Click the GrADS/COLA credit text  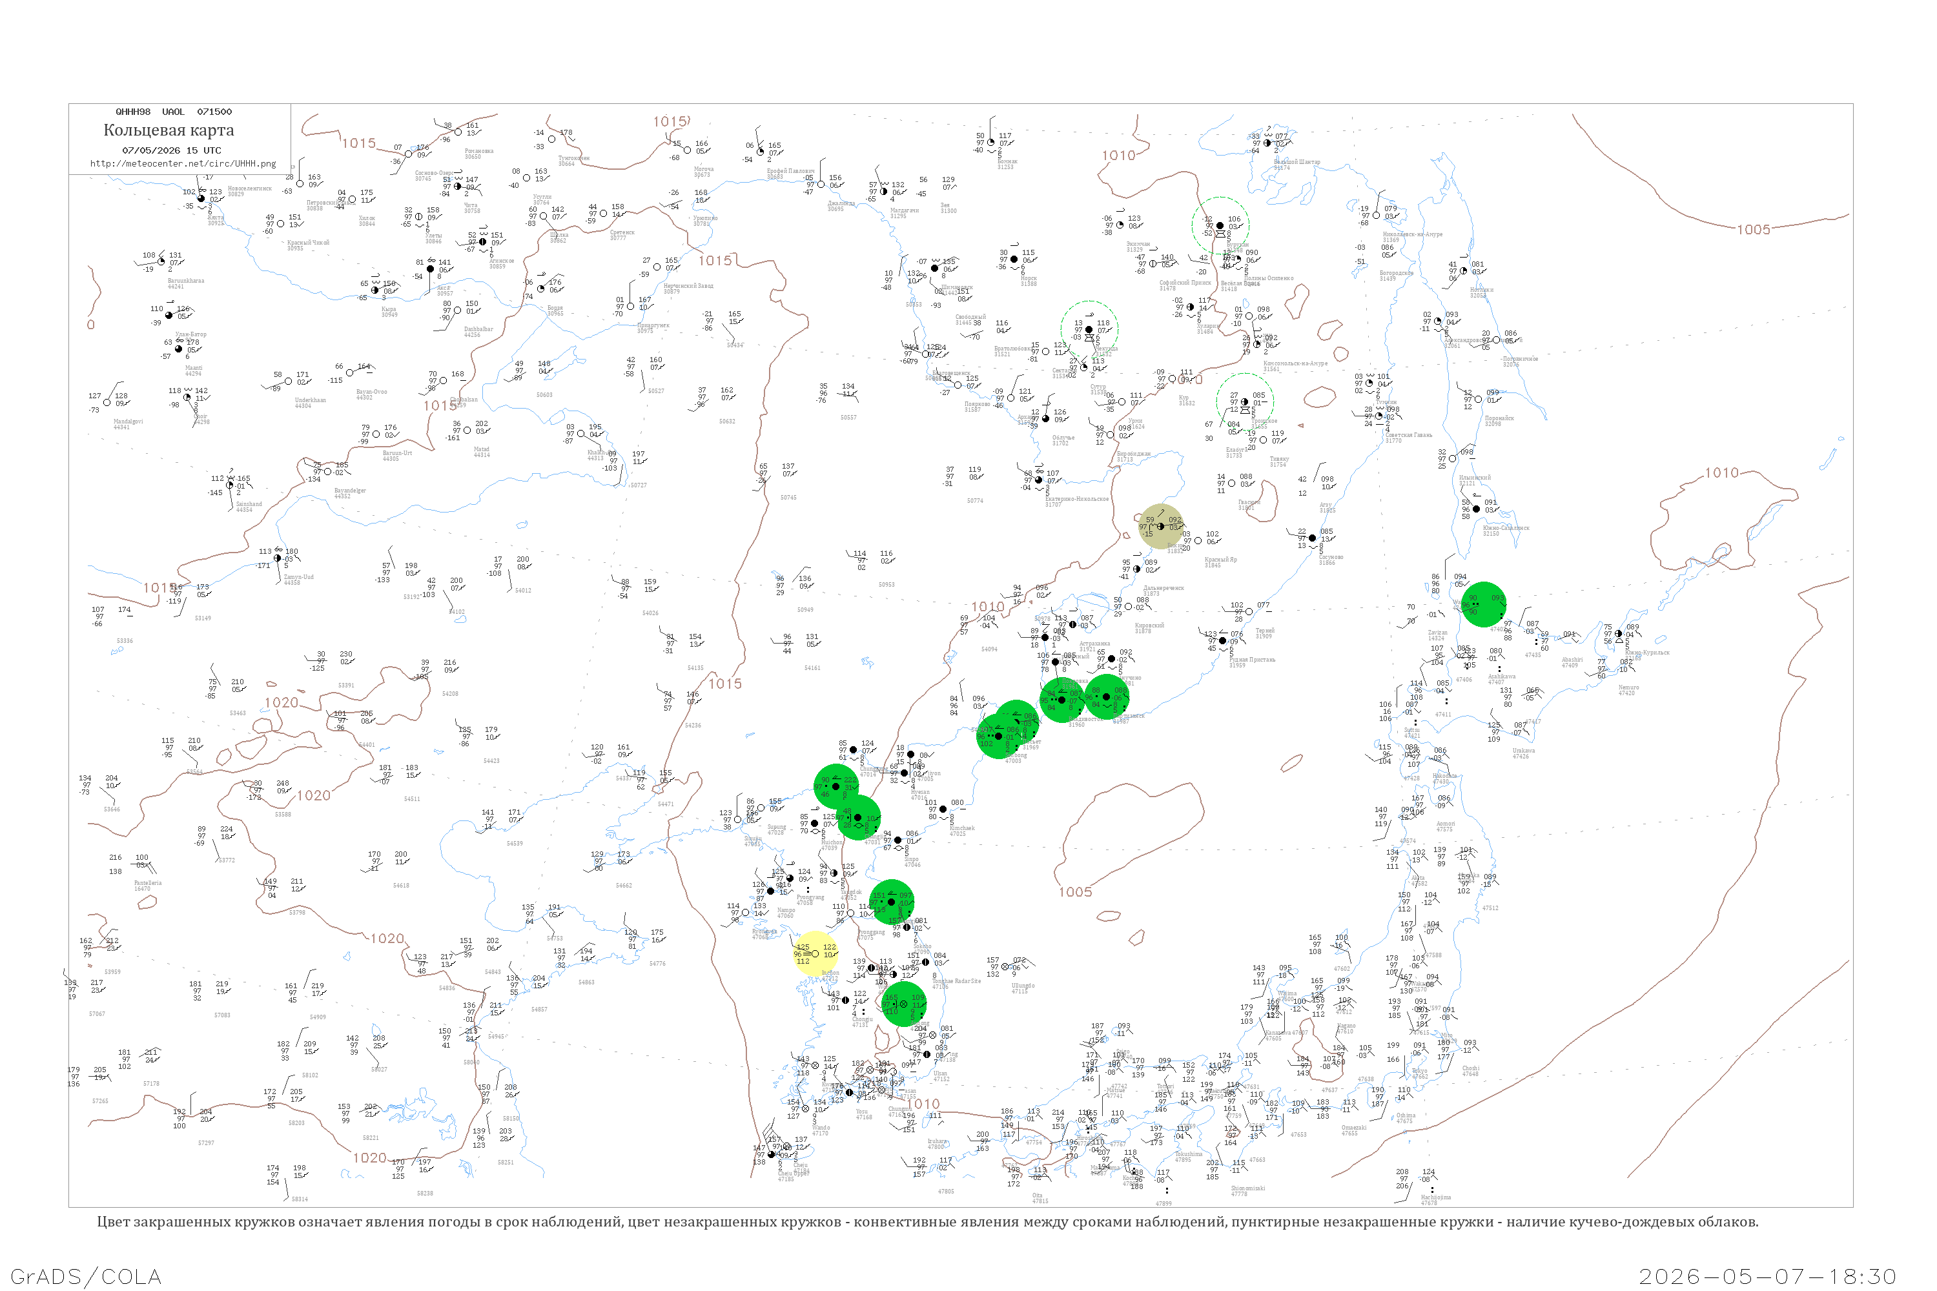(86, 1276)
